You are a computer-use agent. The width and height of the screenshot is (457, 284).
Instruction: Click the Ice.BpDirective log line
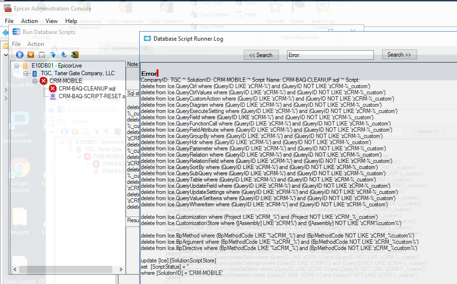[x=279, y=248]
